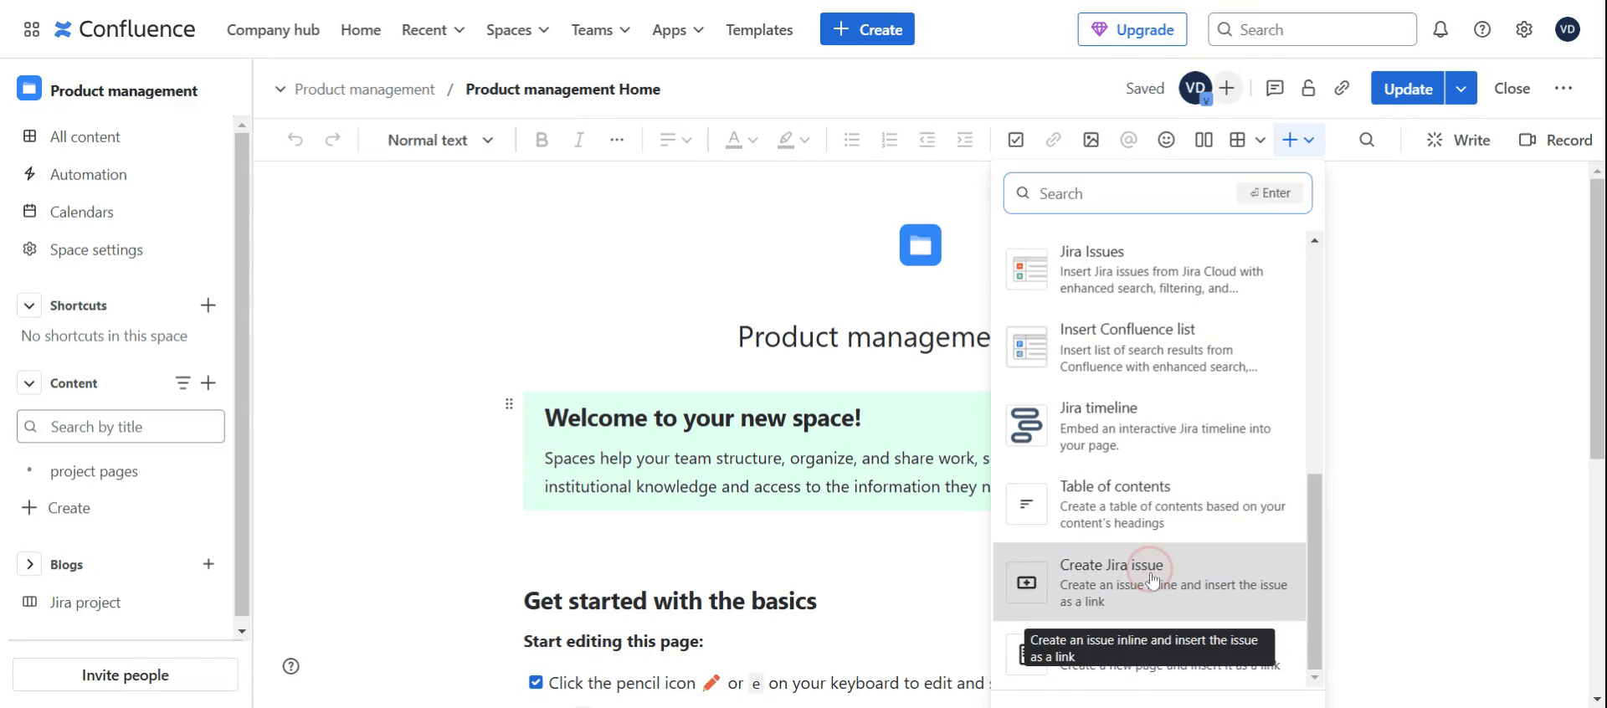Open Normal text style dropdown
The height and width of the screenshot is (708, 1607).
[440, 140]
